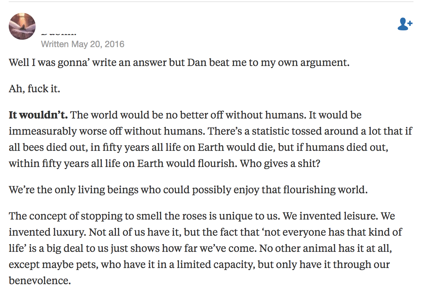Click the "Written May 20, 2016" timestamp
Image resolution: width=437 pixels, height=299 pixels.
(x=82, y=44)
